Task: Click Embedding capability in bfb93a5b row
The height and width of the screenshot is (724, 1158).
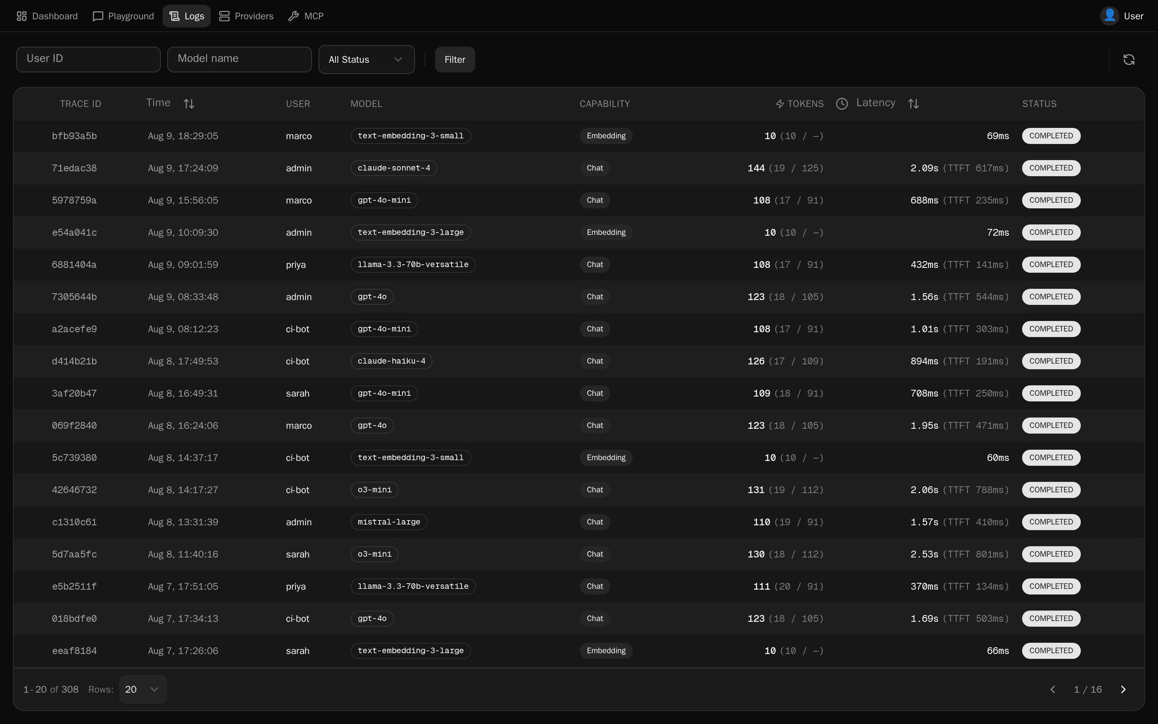Action: click(x=606, y=136)
